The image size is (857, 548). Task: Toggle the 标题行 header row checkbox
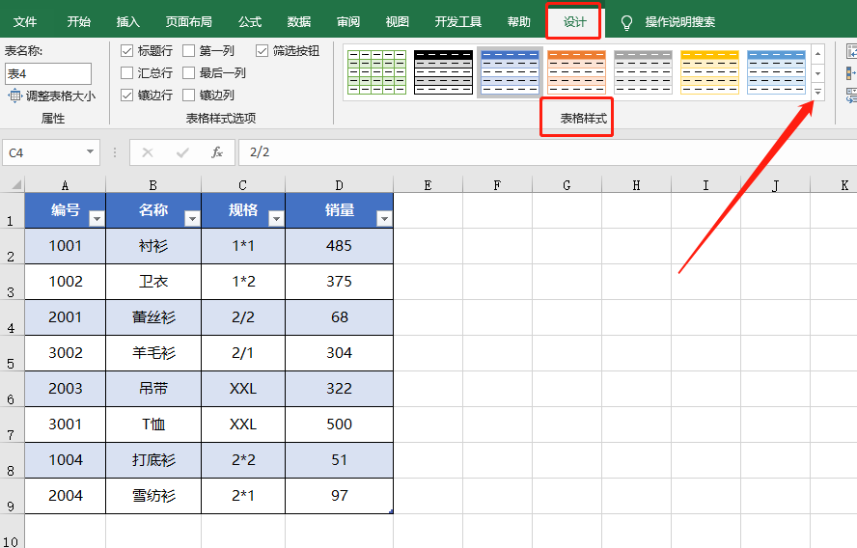click(126, 51)
